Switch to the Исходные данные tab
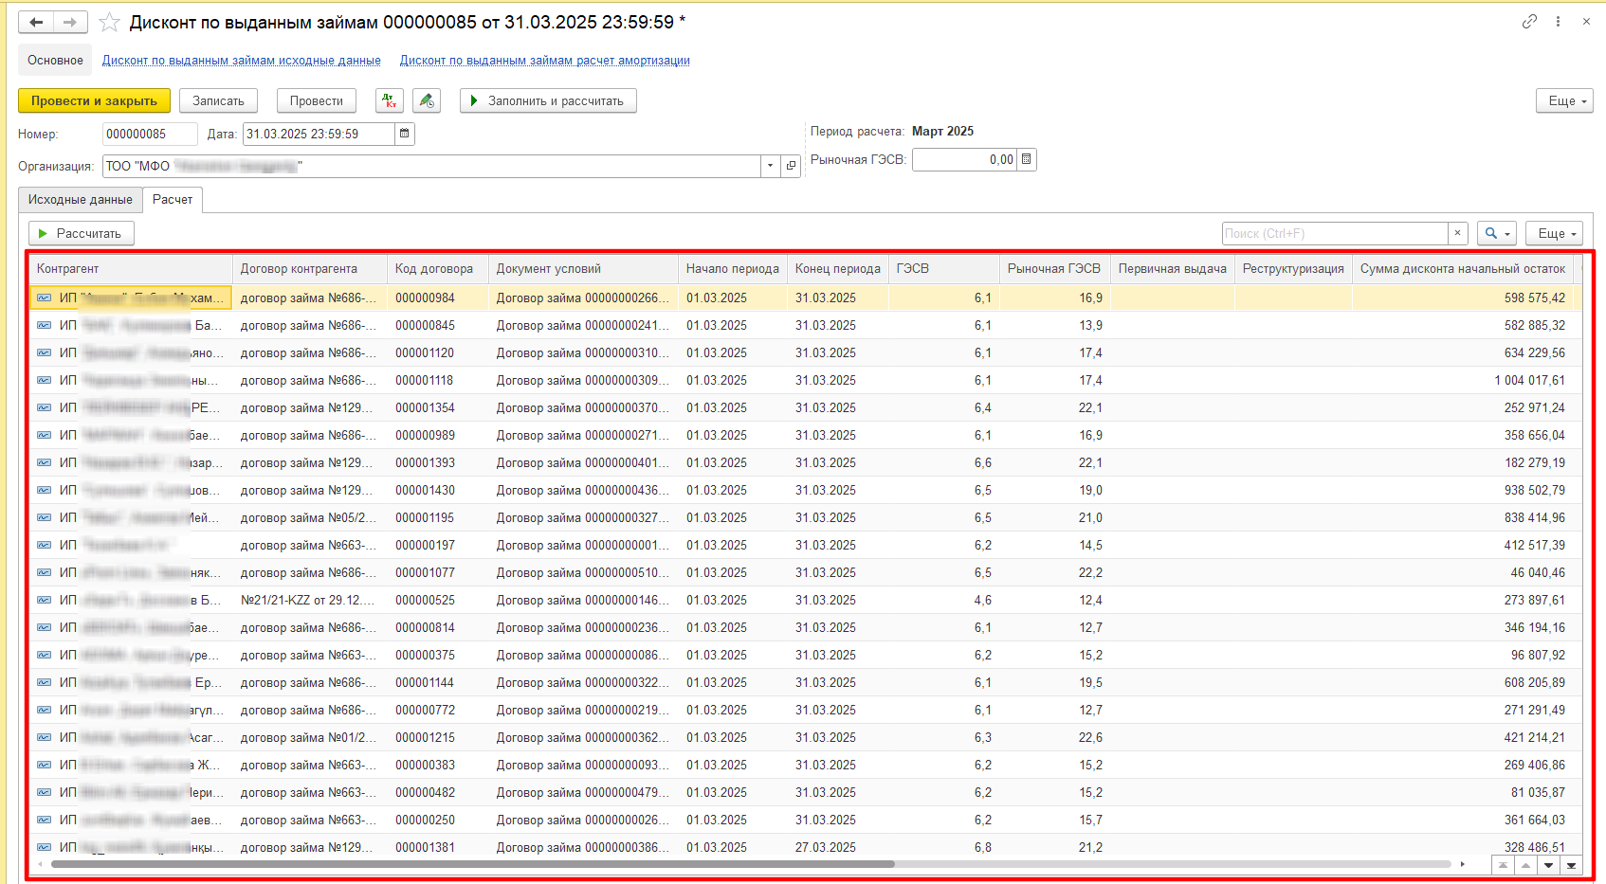The image size is (1606, 884). (x=81, y=200)
